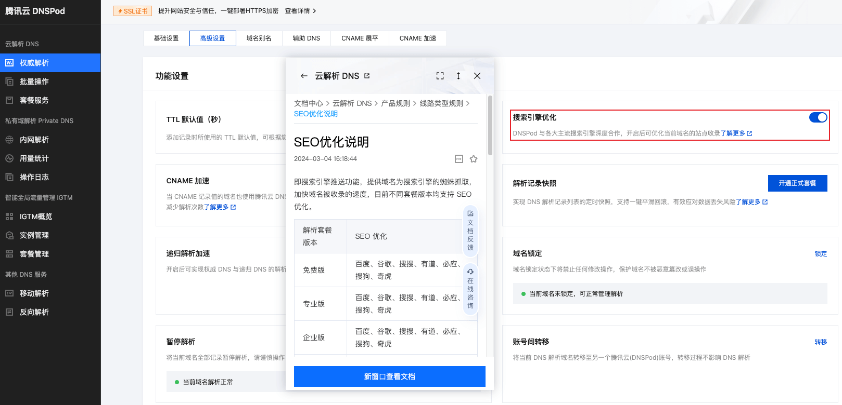
Task: Select the 高级设置 tab
Action: (x=213, y=38)
